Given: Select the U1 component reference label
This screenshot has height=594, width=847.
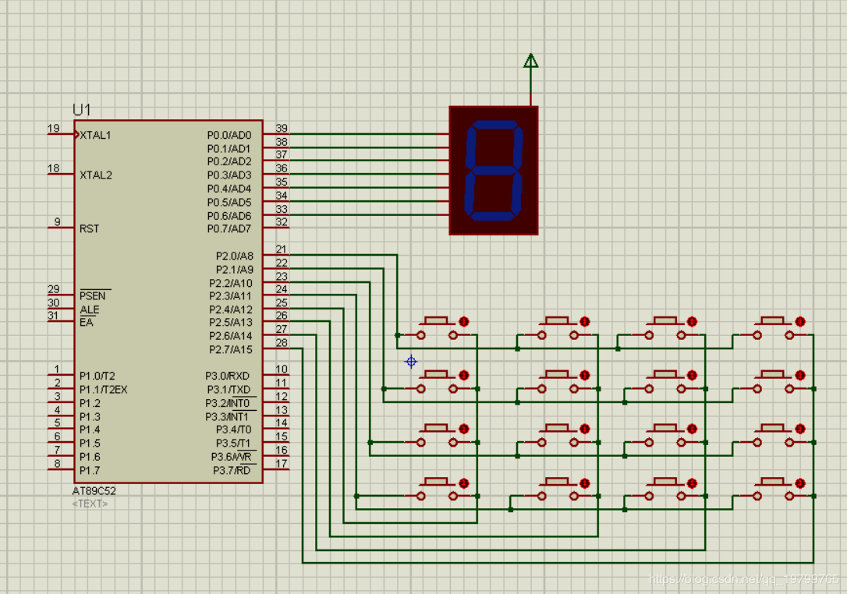Looking at the screenshot, I should [82, 110].
